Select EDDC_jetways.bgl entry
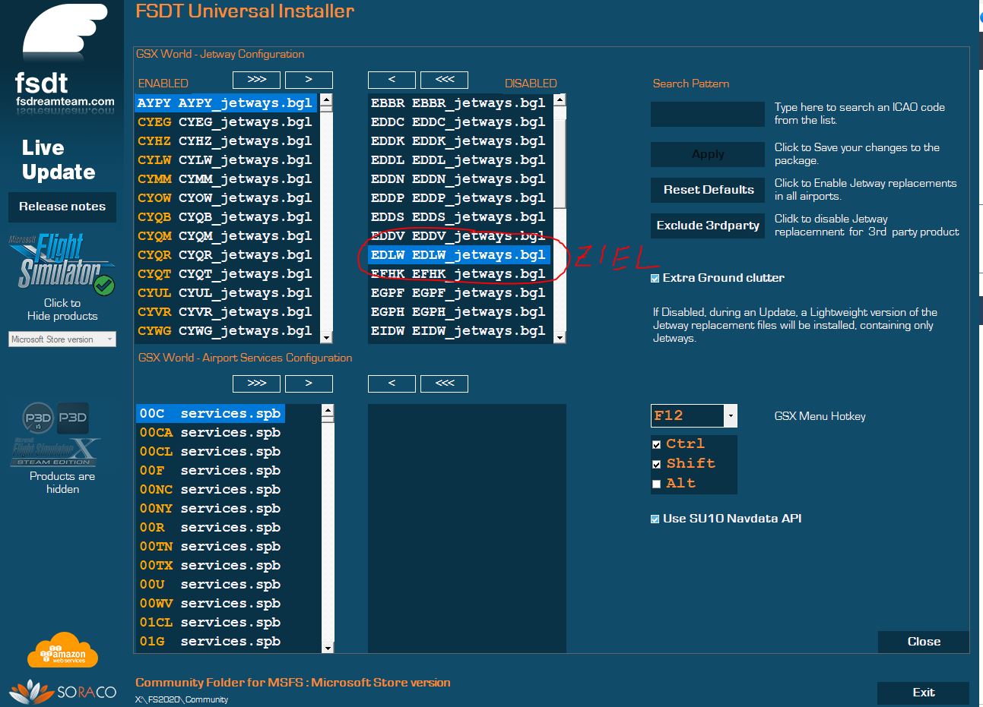Viewport: 983px width, 707px height. pos(459,122)
